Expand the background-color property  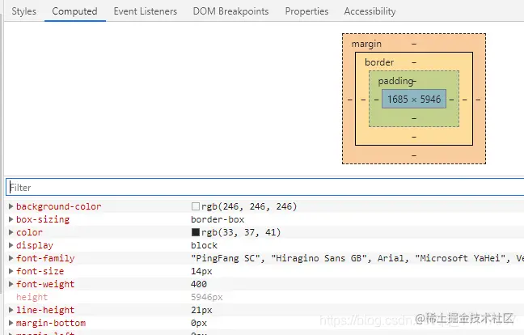coord(11,206)
